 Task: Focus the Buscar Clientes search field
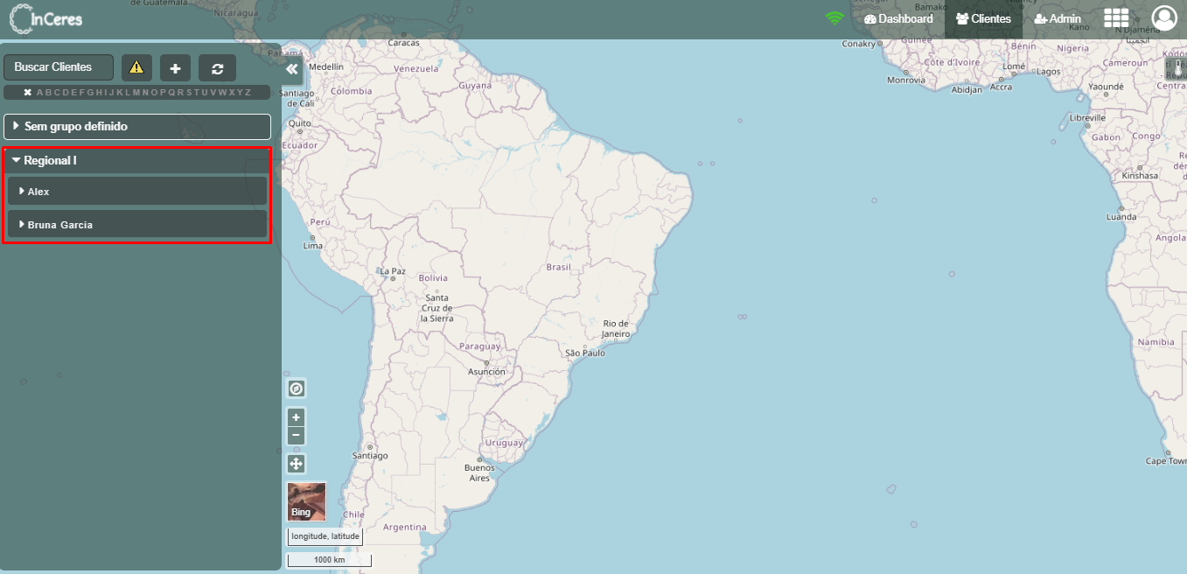coord(59,67)
